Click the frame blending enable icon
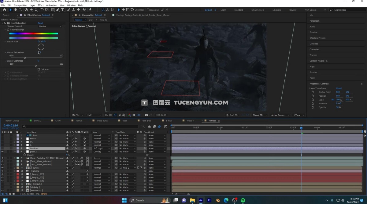This screenshot has height=204, width=367. tap(154, 127)
